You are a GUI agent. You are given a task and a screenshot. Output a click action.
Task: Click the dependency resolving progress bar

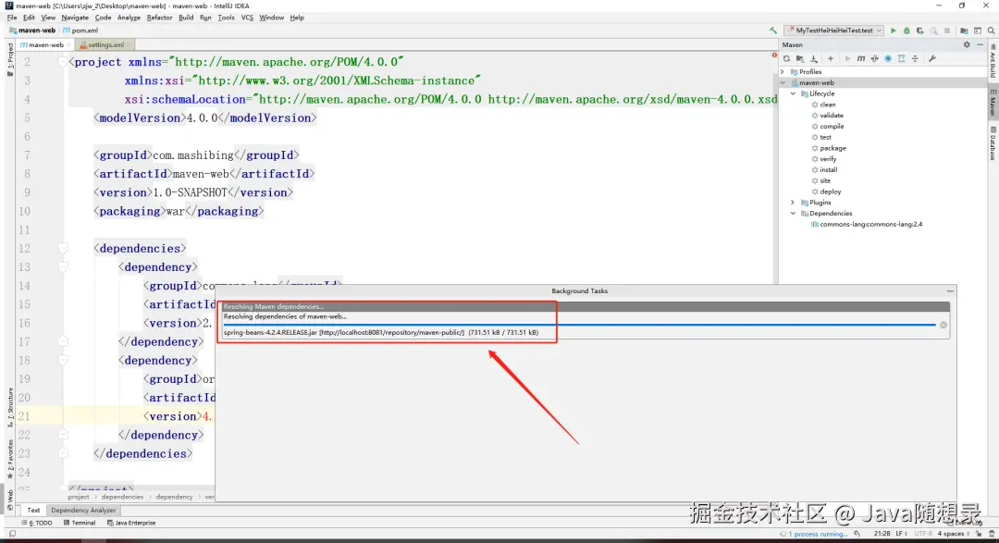click(579, 325)
